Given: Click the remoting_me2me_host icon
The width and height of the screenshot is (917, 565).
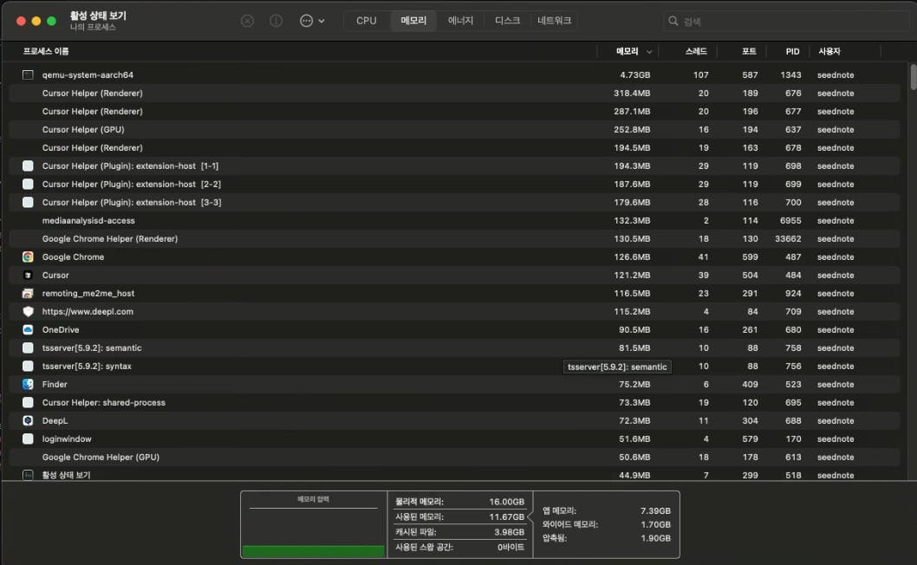Looking at the screenshot, I should tap(28, 293).
